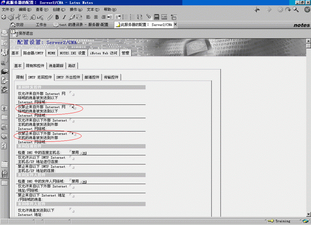Select the 路由器/SMTP tab
Viewport: 311px width, 225px height.
pyautogui.click(x=34, y=53)
